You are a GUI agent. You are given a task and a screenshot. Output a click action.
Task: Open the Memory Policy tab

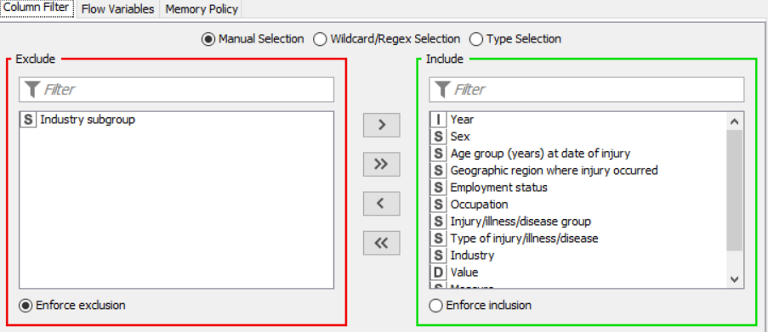tap(202, 8)
